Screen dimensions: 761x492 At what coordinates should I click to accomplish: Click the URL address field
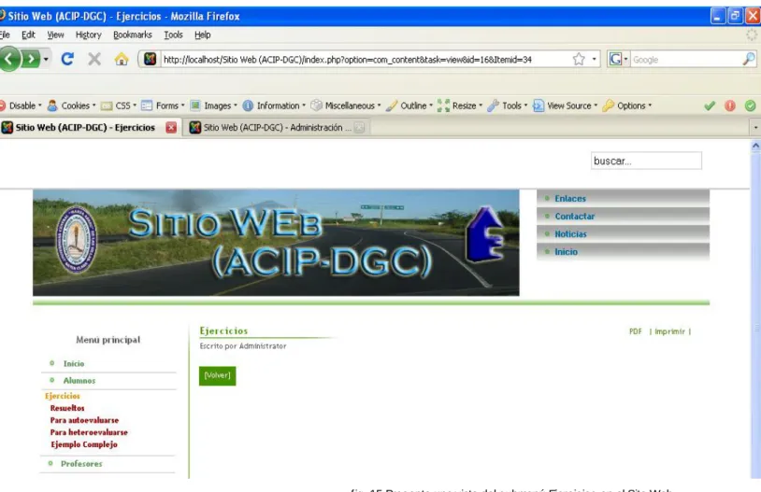coord(366,60)
